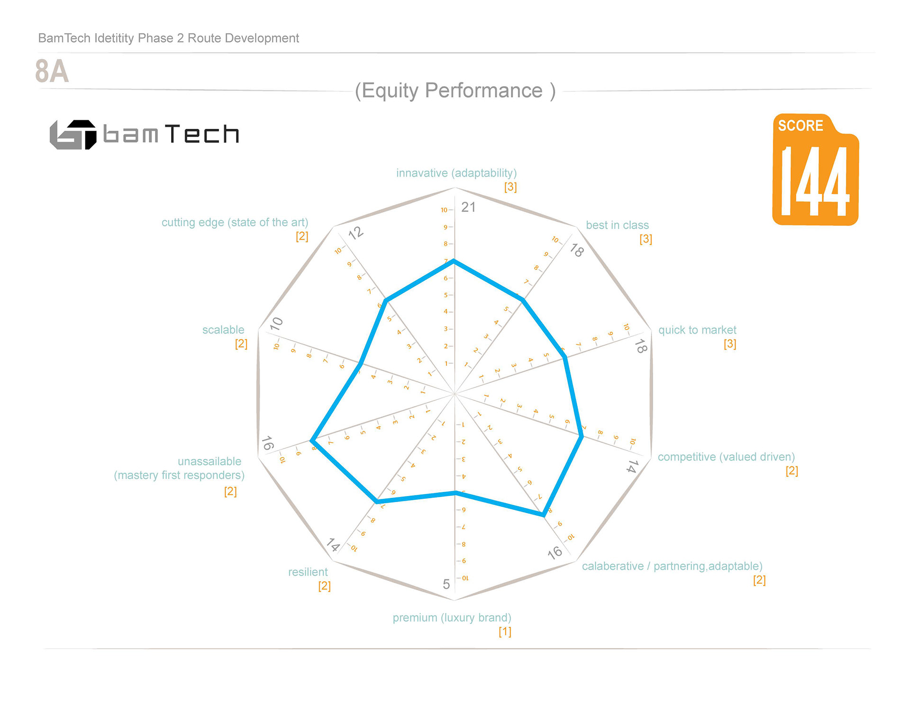Click the calaberative / partnering label

click(672, 567)
